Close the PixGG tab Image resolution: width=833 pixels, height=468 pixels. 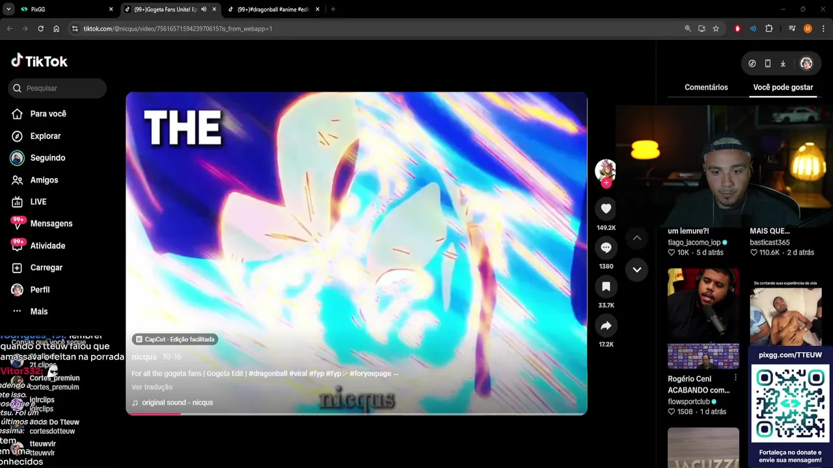[x=111, y=10]
